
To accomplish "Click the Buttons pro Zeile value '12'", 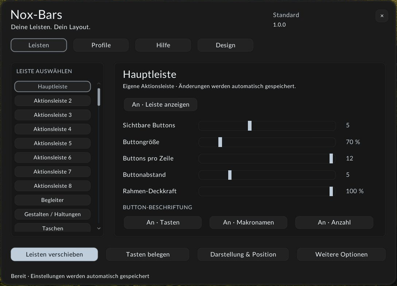I will (349, 158).
